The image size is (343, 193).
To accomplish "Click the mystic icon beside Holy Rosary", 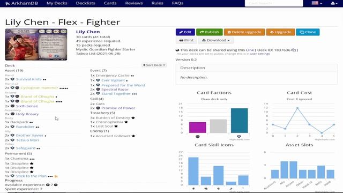I will [x=12, y=114].
